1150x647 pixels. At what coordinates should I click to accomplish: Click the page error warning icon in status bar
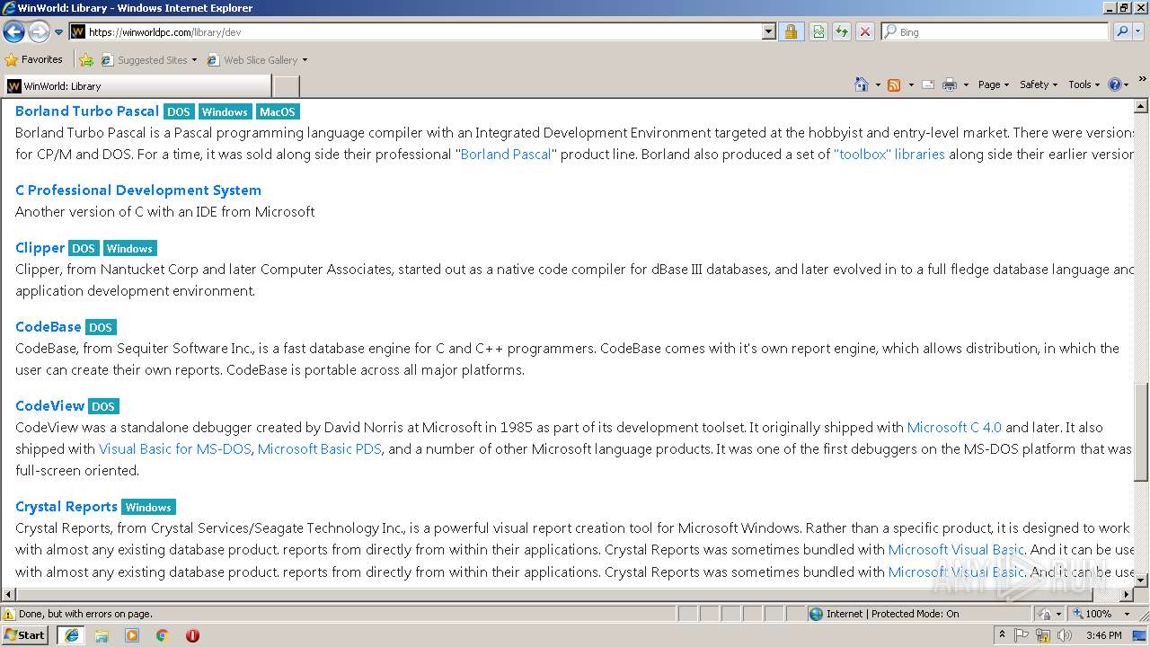click(9, 614)
